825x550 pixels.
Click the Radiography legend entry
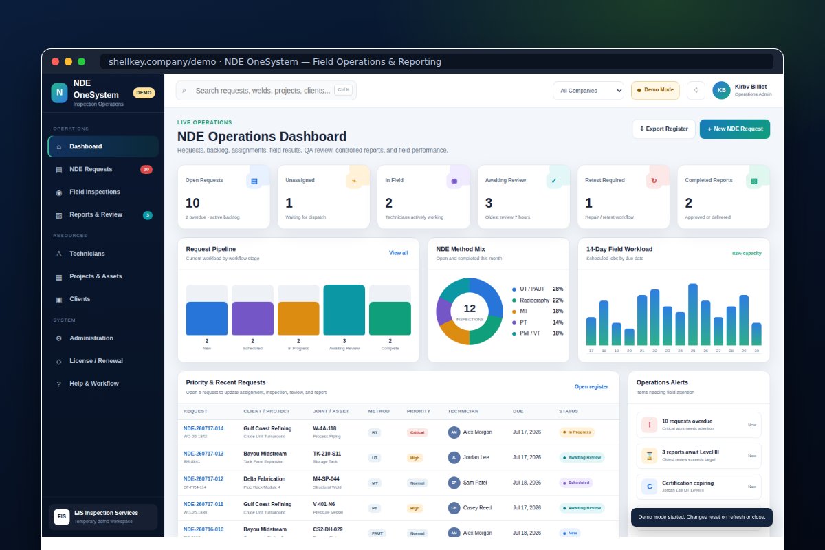click(x=538, y=300)
